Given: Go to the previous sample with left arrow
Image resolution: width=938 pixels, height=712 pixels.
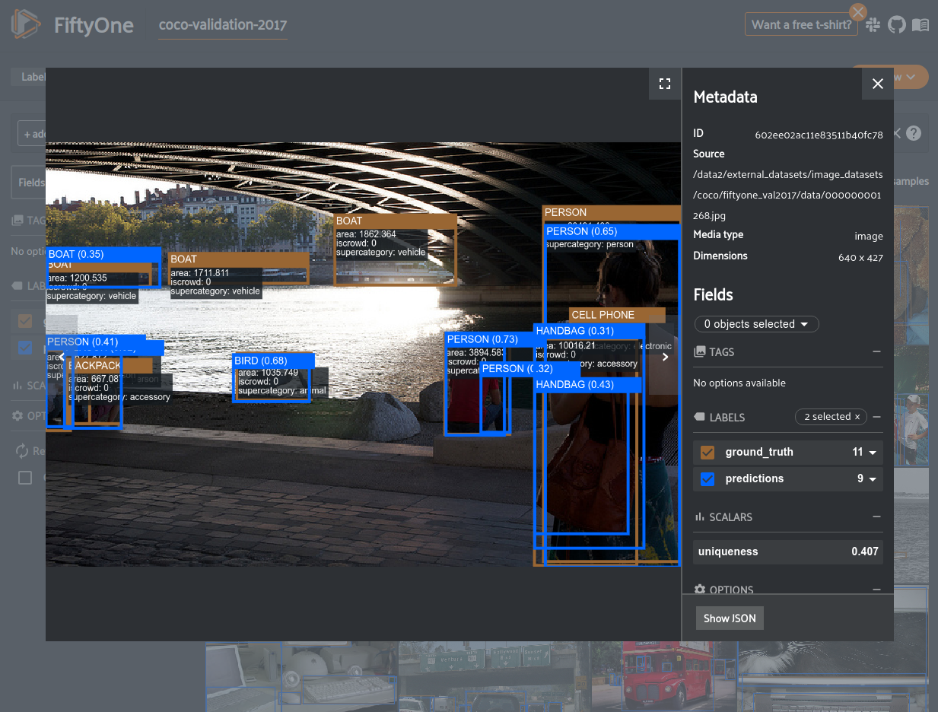Looking at the screenshot, I should pyautogui.click(x=61, y=356).
